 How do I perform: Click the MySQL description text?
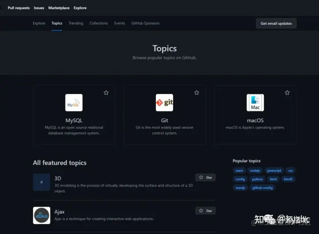(74, 130)
